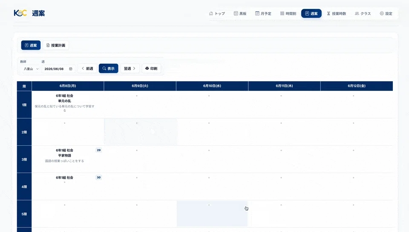Click the lesson count badge 29
The image size is (409, 232).
98,150
